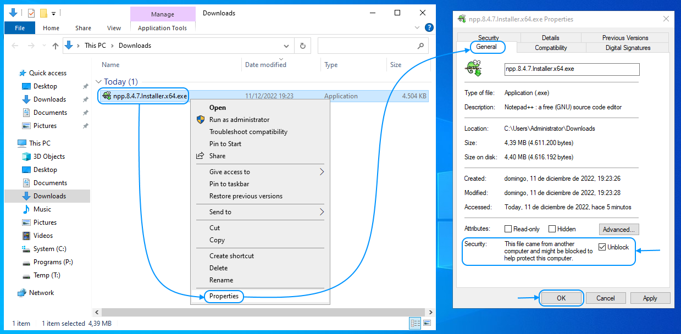The height and width of the screenshot is (334, 681).
Task: Open the Music folder icon in the sidebar
Action: point(26,209)
